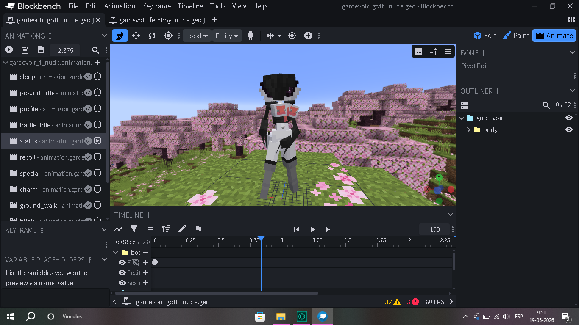The height and width of the screenshot is (325, 579).
Task: Jump to timeline end
Action: point(329,229)
